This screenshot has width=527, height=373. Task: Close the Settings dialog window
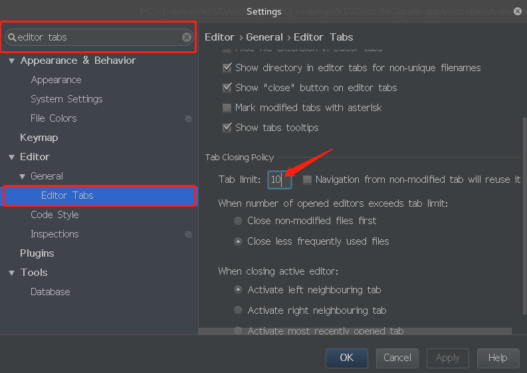[x=518, y=11]
